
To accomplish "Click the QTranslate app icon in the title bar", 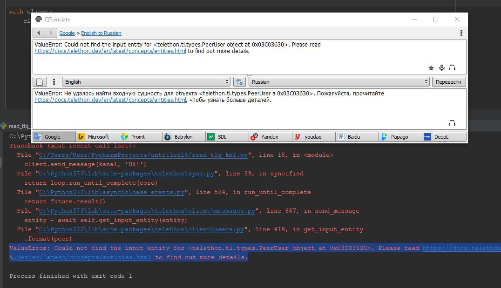I will (39, 20).
